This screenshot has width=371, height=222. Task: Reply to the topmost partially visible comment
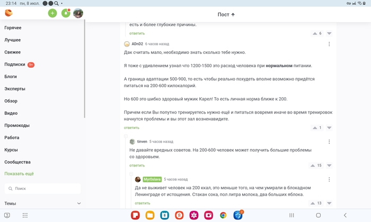[137, 33]
